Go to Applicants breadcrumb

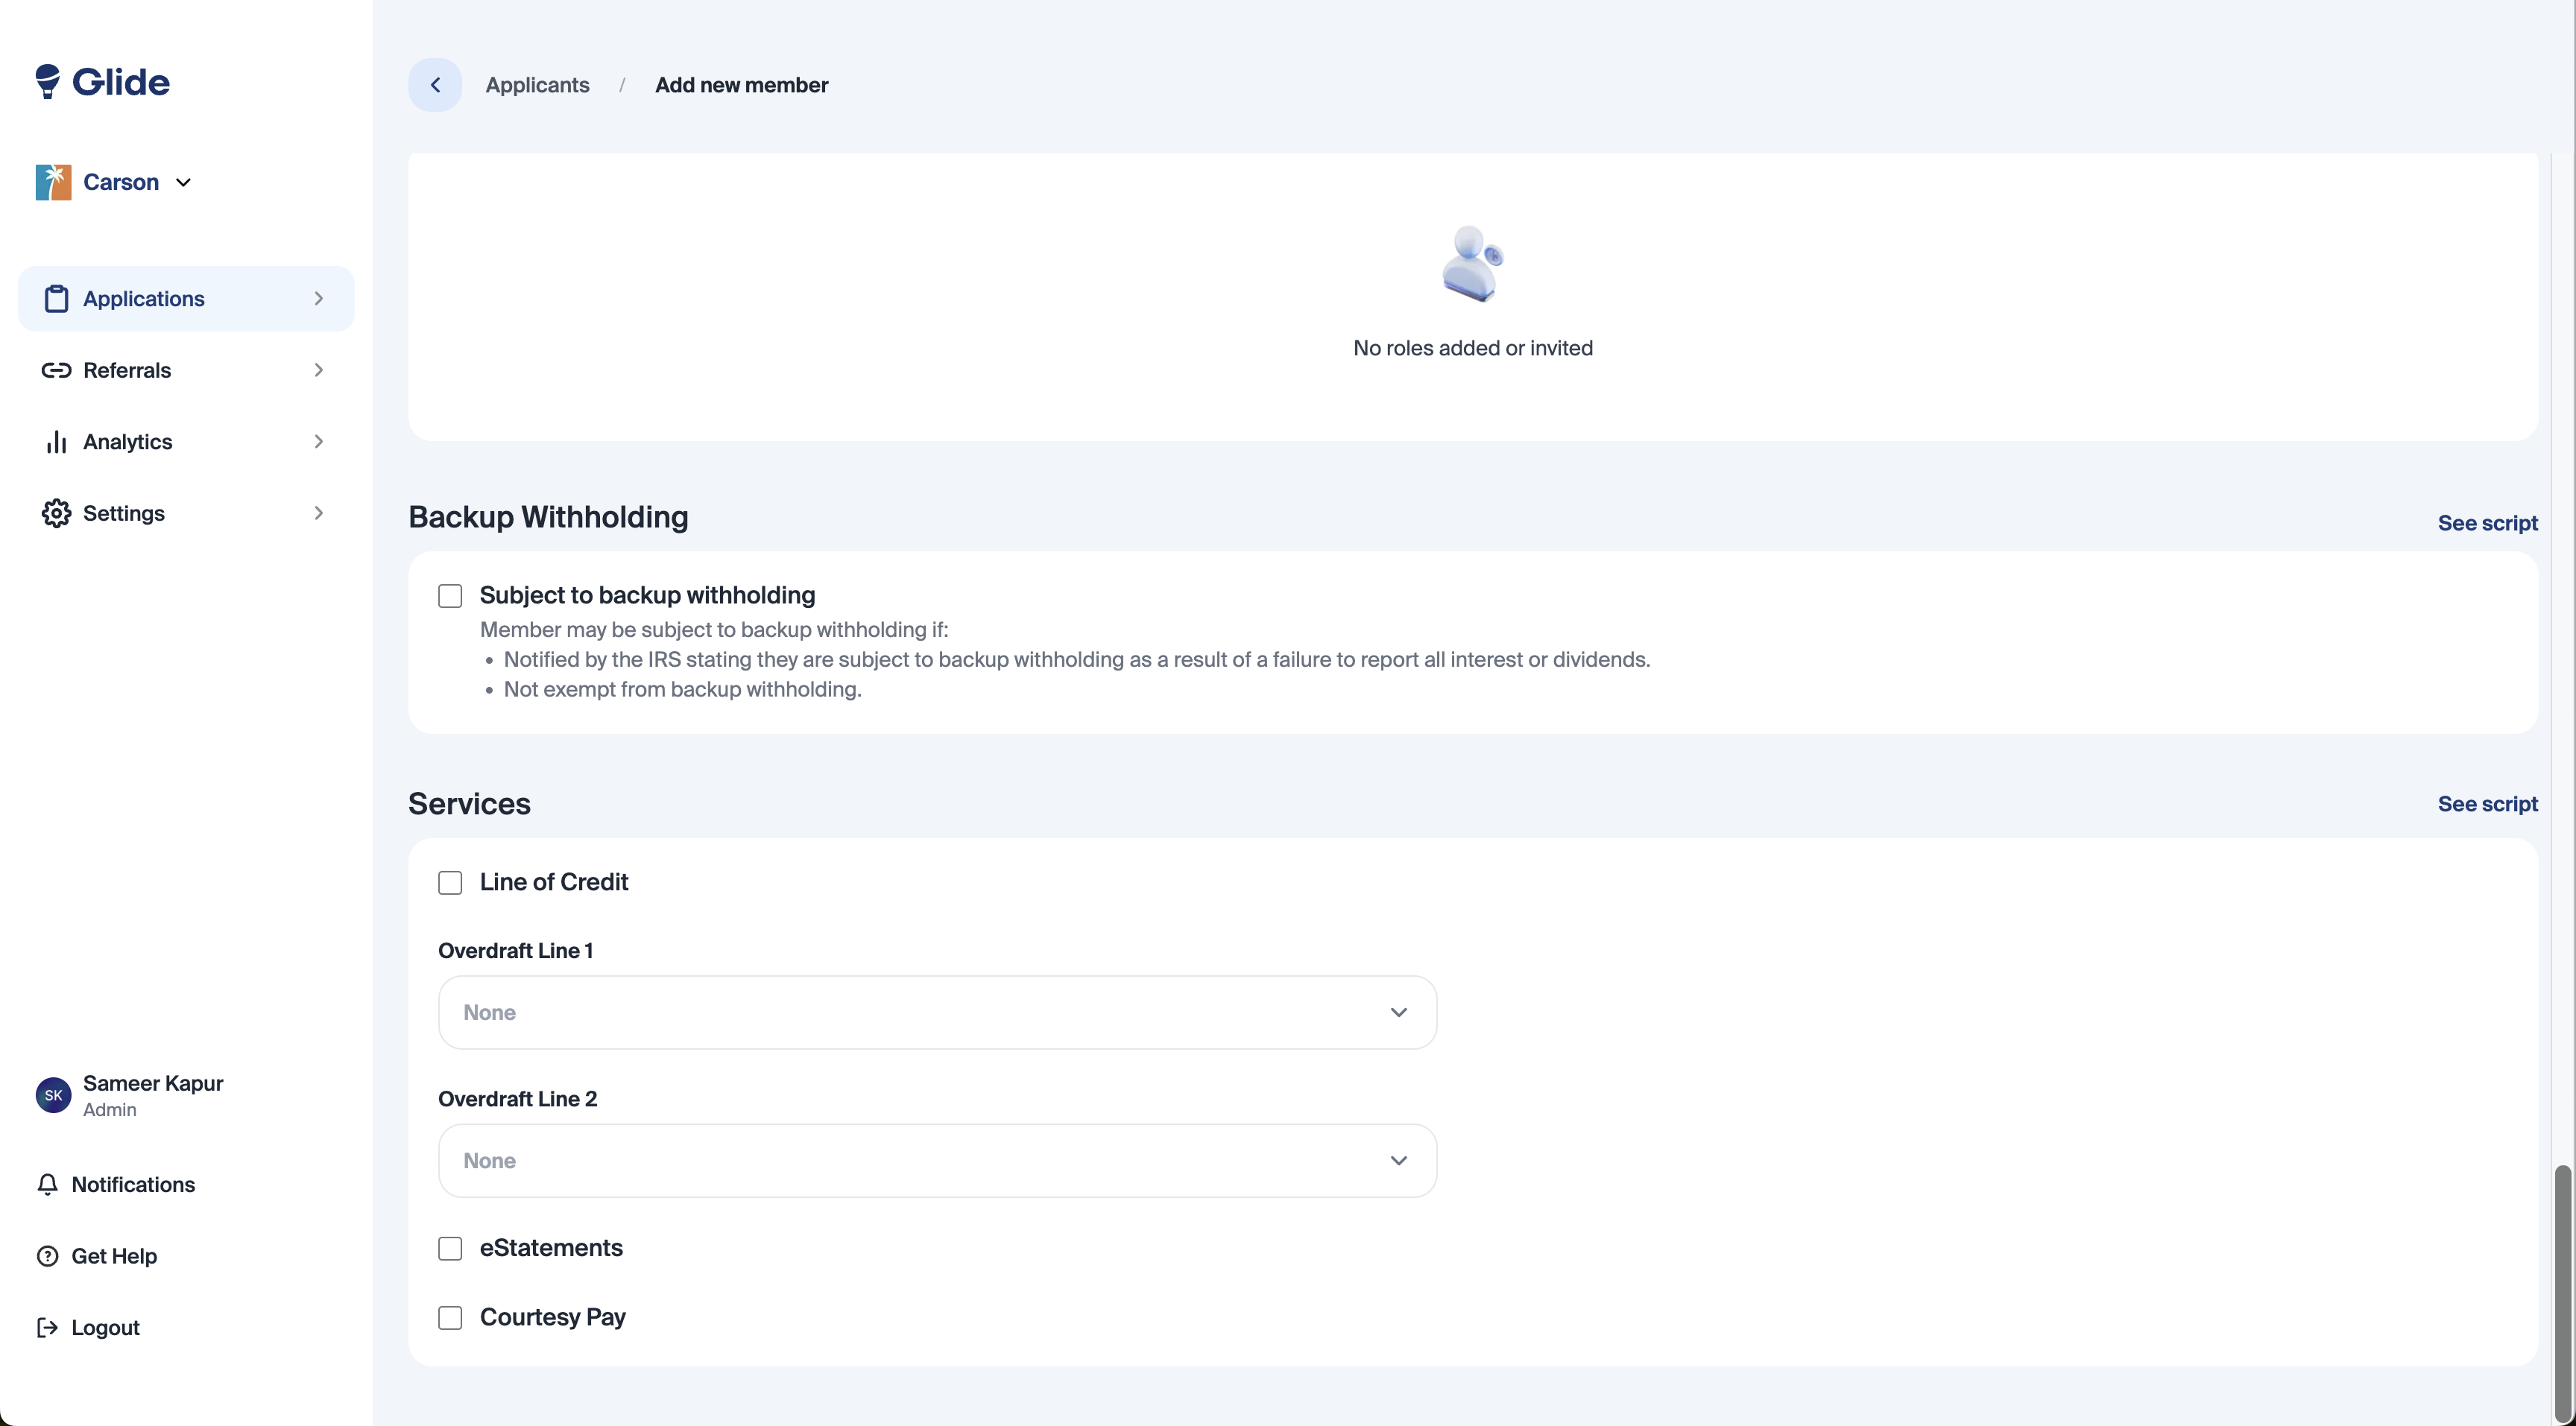pyautogui.click(x=537, y=85)
